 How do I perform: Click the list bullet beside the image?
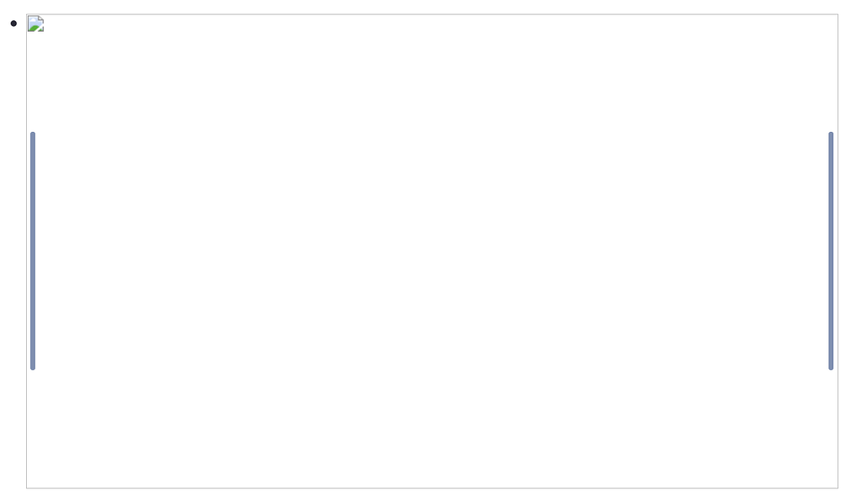click(x=13, y=23)
